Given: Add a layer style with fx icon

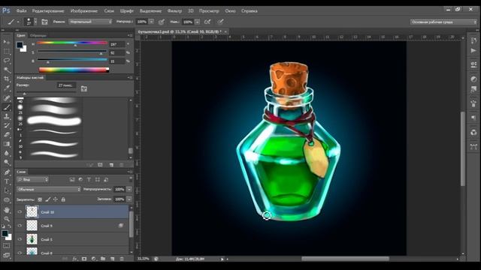Looking at the screenshot, I should pyautogui.click(x=74, y=259).
